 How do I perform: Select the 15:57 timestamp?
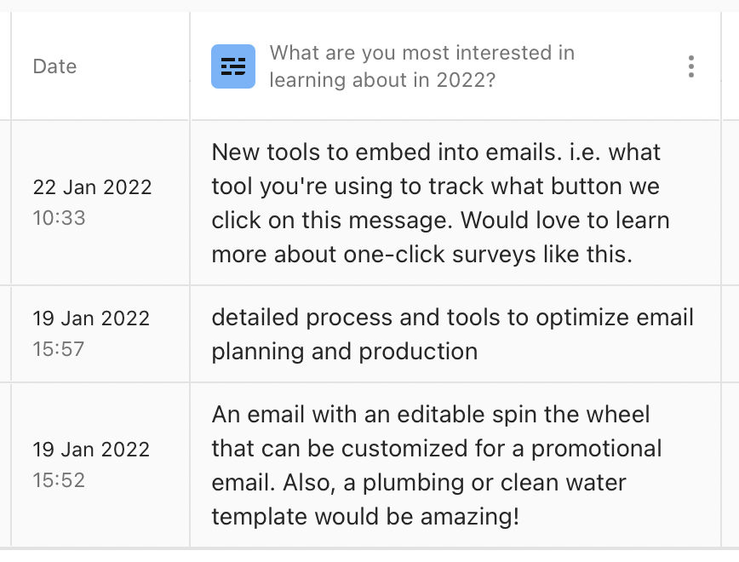[59, 348]
